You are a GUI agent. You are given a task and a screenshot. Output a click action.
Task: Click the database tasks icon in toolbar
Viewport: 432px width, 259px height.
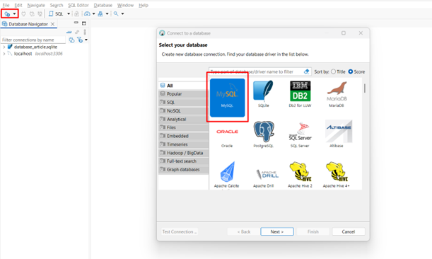click(x=100, y=13)
